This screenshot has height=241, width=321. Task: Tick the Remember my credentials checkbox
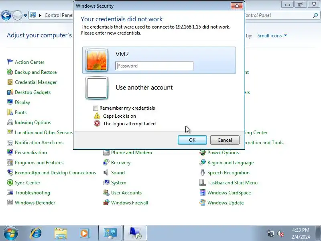pos(95,108)
